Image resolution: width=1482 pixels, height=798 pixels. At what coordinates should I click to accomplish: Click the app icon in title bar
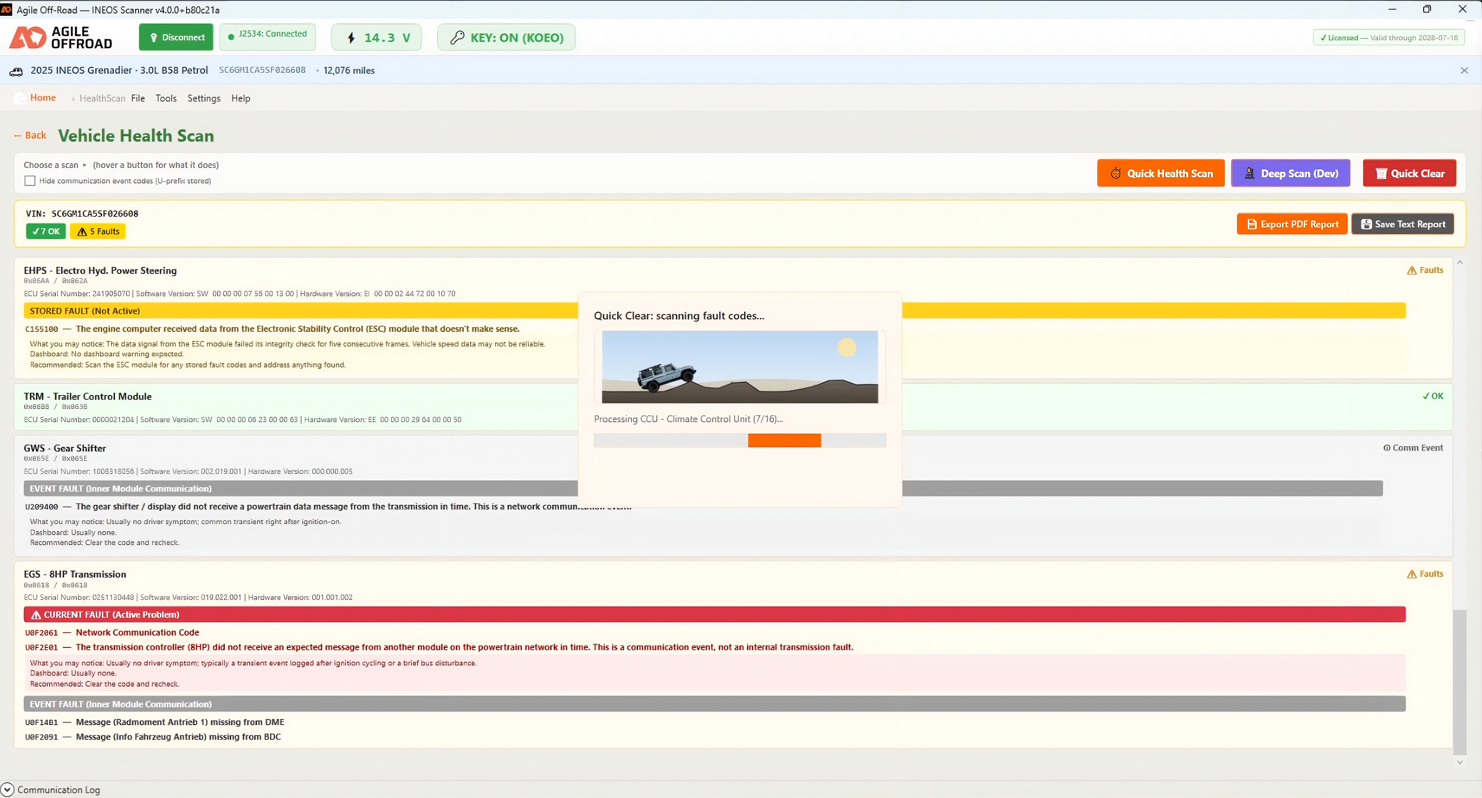coord(6,10)
